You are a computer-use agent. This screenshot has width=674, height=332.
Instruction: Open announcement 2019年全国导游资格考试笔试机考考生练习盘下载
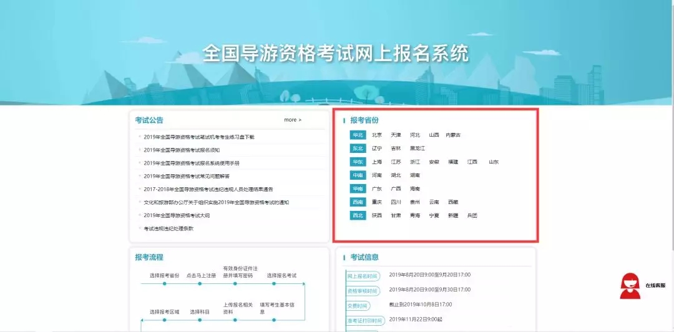(x=199, y=137)
